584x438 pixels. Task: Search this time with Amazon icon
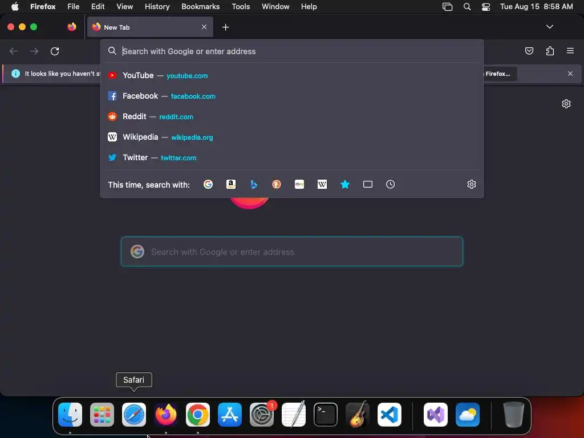231,184
